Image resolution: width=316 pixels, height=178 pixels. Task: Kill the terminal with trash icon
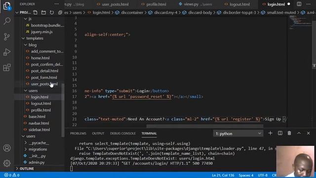click(x=289, y=133)
